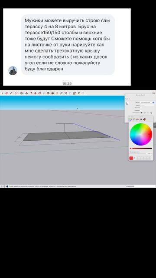The height and width of the screenshot is (278, 156).
Task: Select the red cross Move tool
Action: click(x=36, y=93)
